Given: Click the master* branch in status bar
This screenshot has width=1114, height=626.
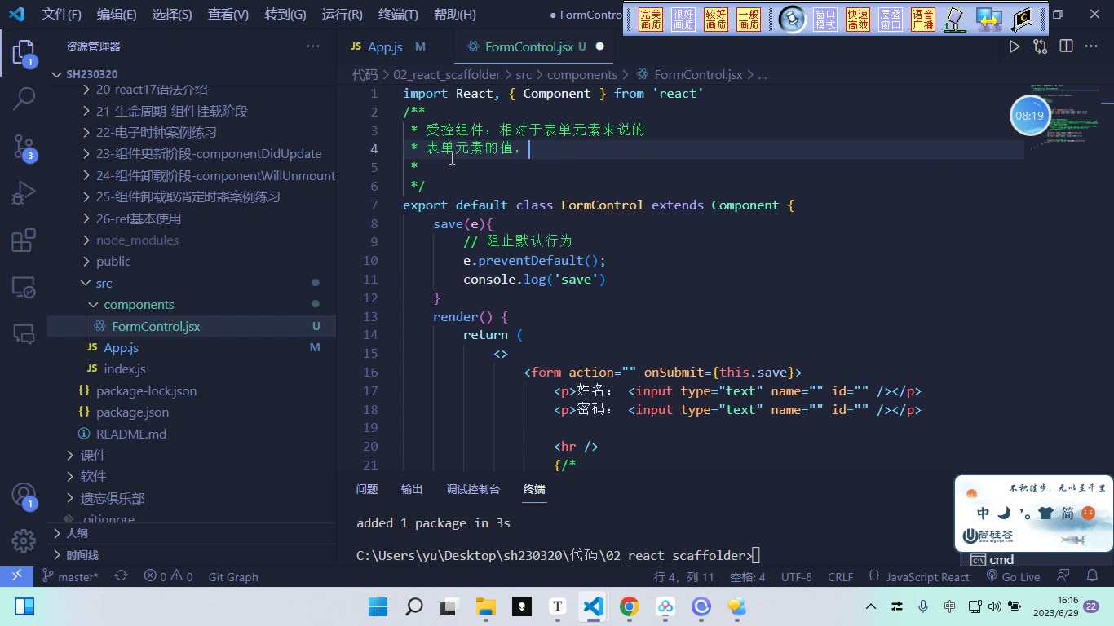Looking at the screenshot, I should [70, 576].
